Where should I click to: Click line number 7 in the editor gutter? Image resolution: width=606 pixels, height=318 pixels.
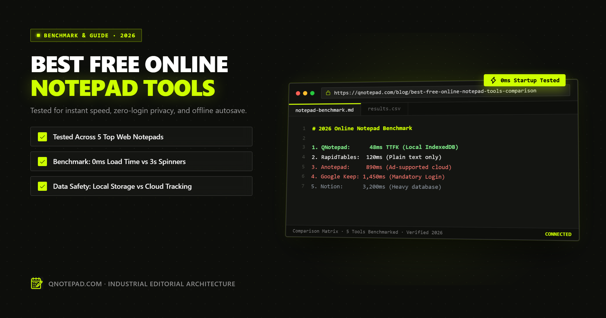pos(303,186)
